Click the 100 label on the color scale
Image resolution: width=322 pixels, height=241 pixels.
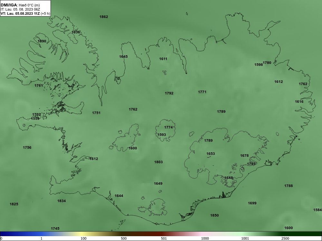(84, 238)
